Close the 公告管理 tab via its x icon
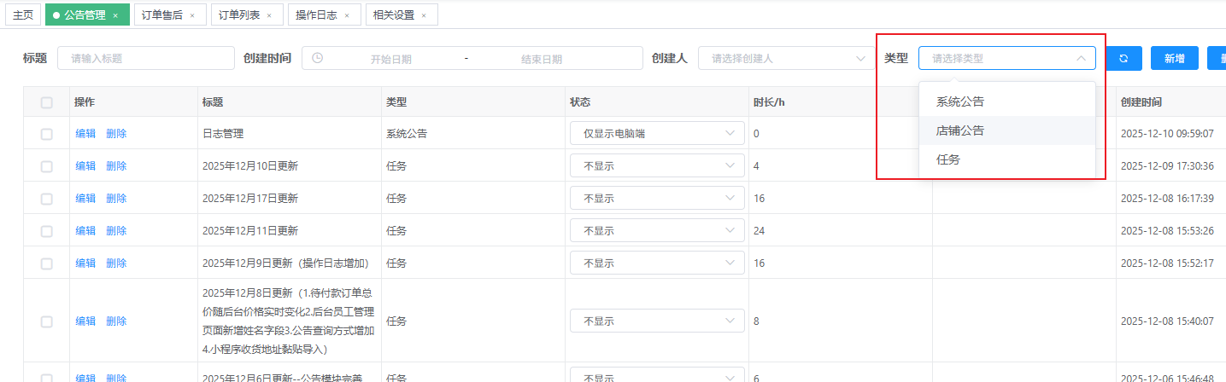1226x382 pixels. [115, 15]
